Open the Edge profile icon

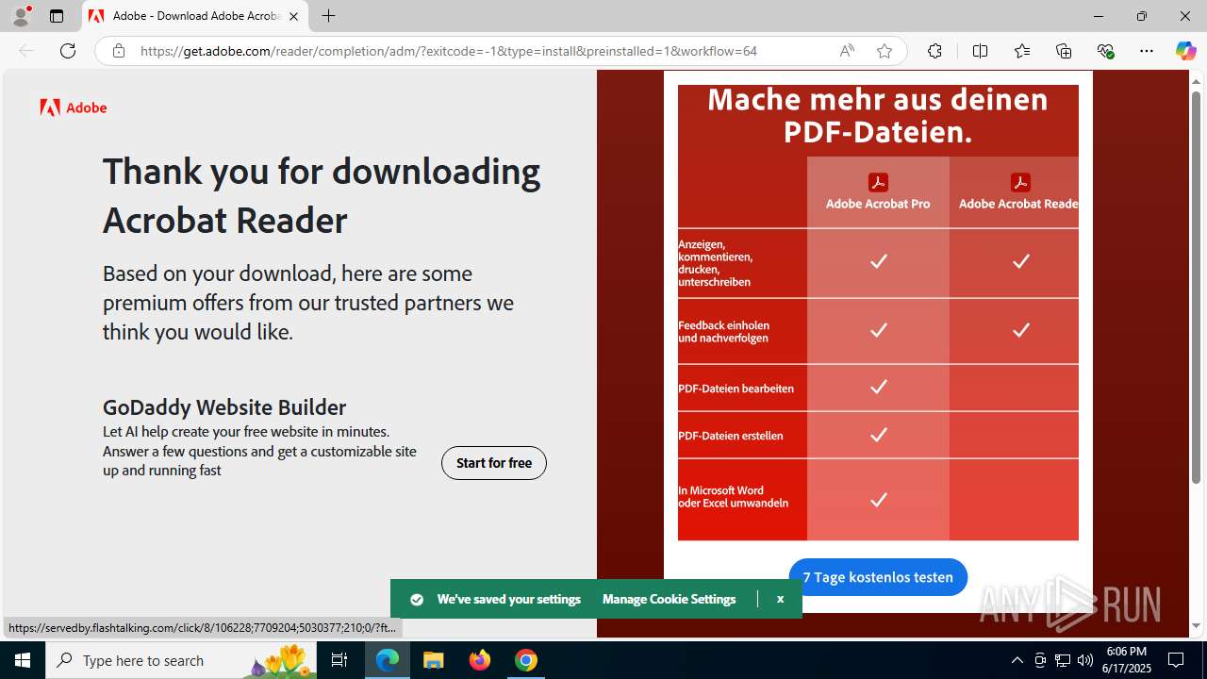(21, 16)
